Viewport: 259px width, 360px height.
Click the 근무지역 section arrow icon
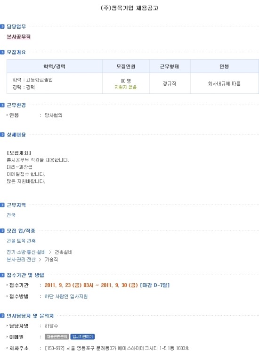2,205
